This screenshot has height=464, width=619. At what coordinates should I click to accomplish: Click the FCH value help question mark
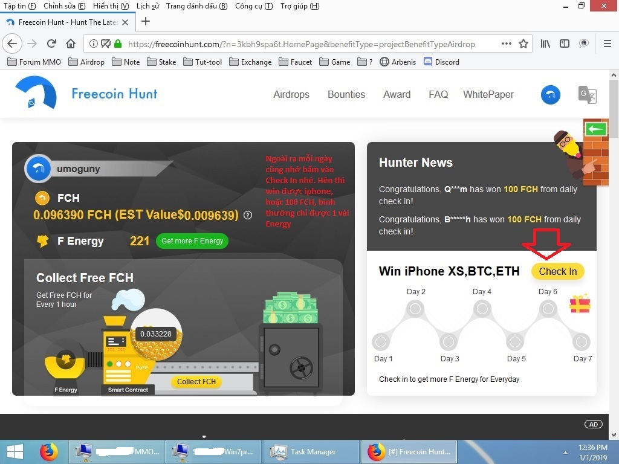pos(247,215)
